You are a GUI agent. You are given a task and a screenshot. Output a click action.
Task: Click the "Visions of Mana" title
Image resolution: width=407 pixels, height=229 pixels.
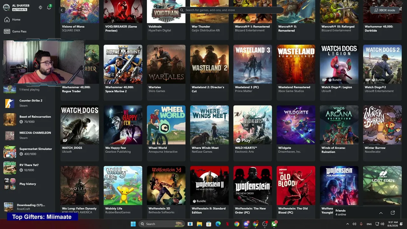click(x=73, y=27)
